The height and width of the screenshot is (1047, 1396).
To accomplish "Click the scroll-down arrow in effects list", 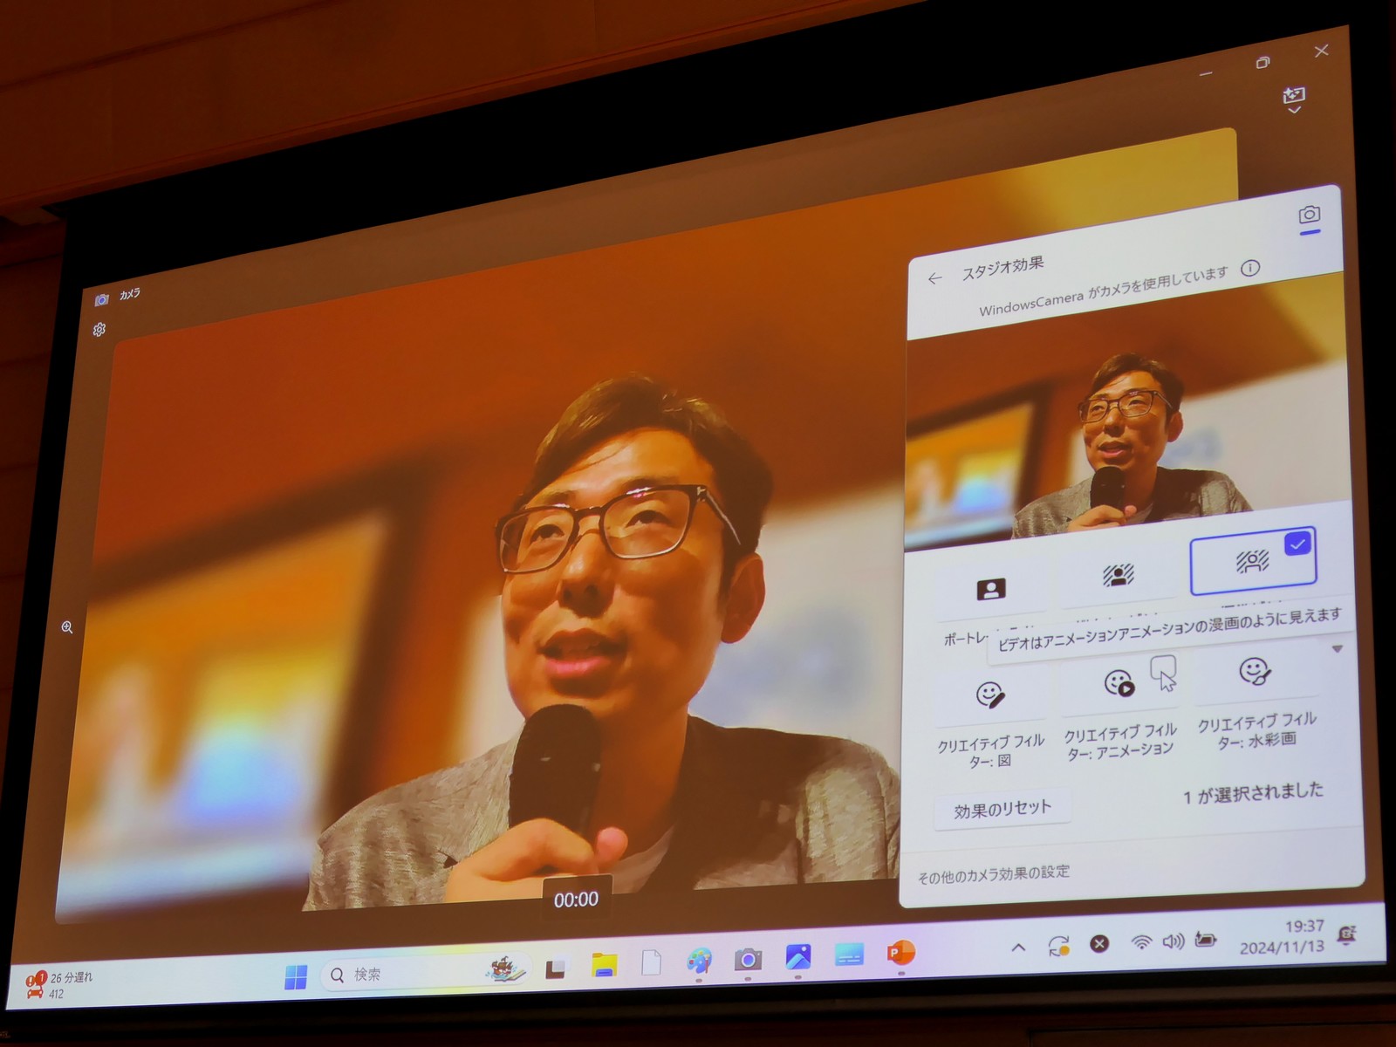I will click(x=1337, y=649).
